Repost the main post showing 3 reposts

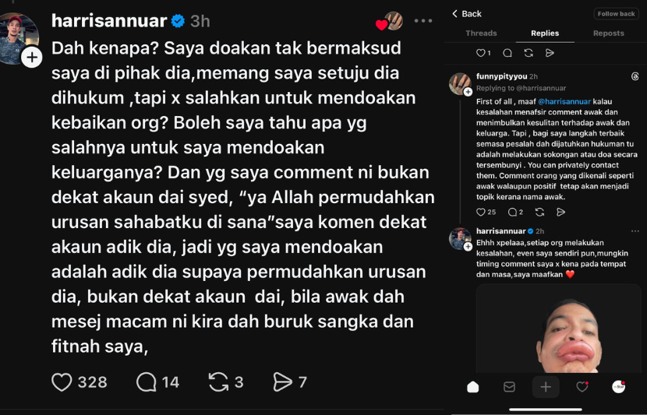tap(218, 382)
